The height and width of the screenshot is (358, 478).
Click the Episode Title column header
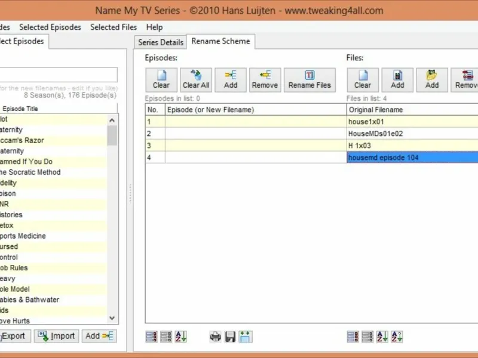[x=58, y=109]
